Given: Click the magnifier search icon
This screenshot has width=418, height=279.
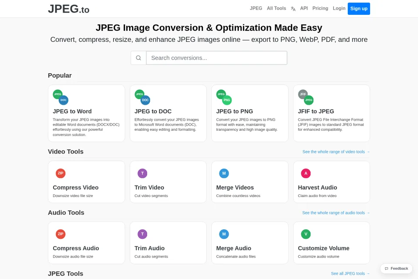Looking at the screenshot, I should tap(138, 58).
